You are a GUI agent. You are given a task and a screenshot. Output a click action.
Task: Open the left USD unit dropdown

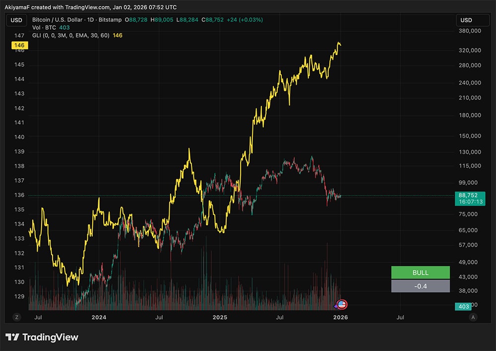click(16, 20)
